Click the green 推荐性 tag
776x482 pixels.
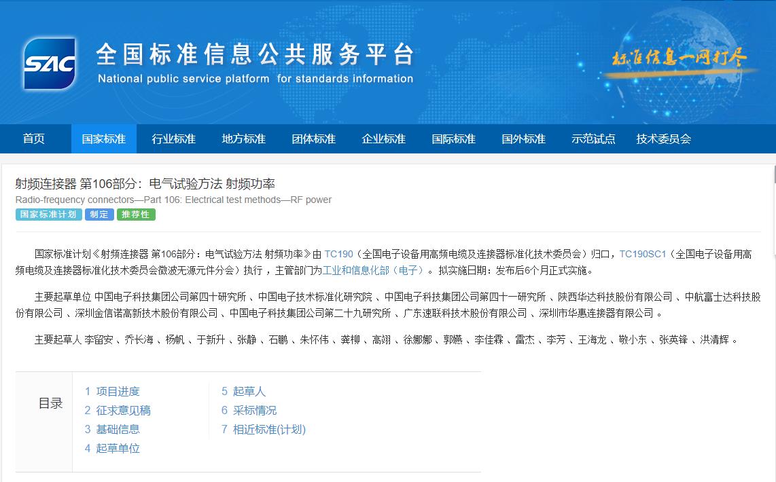pos(136,215)
